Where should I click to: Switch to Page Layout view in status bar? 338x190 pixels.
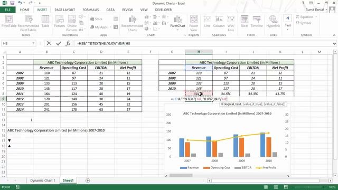point(276,187)
